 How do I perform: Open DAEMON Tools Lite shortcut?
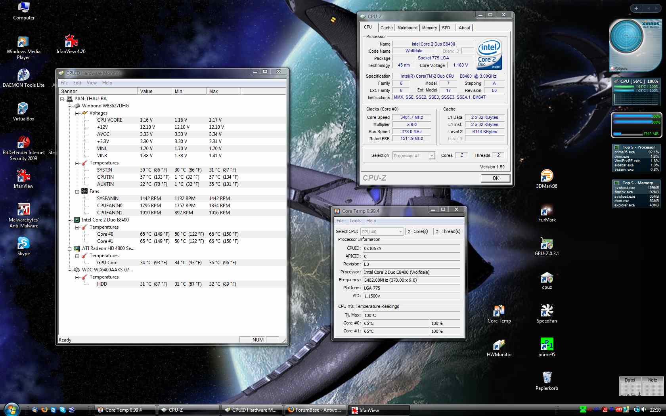pos(24,78)
